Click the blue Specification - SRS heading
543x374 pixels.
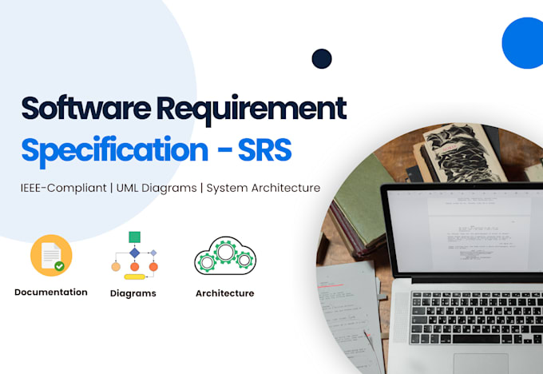157,151
